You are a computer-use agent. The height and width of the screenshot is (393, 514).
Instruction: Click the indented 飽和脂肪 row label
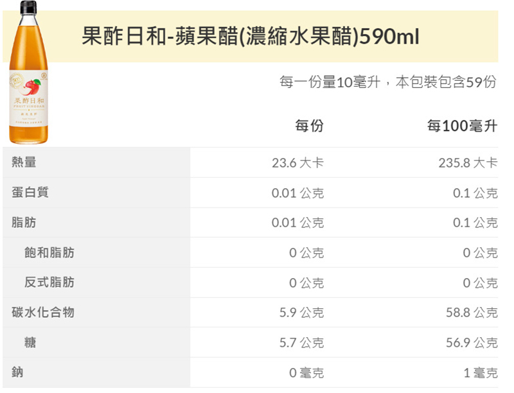pyautogui.click(x=49, y=252)
